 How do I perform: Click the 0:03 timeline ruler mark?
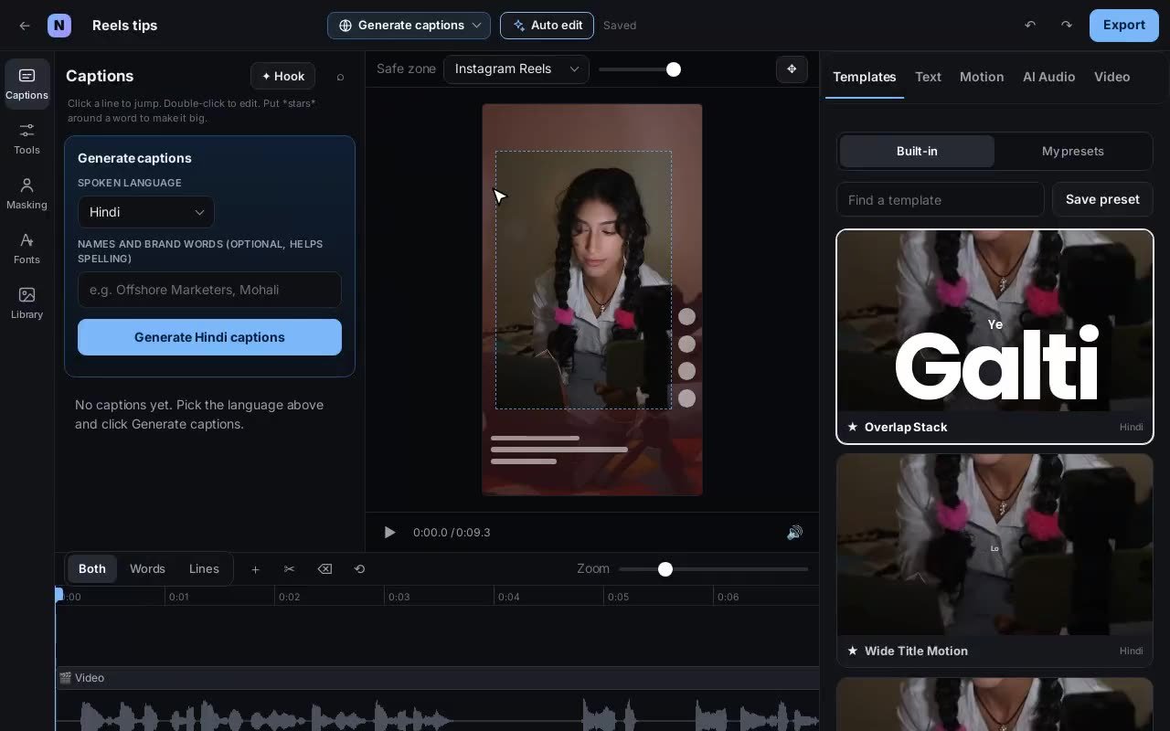(x=399, y=597)
